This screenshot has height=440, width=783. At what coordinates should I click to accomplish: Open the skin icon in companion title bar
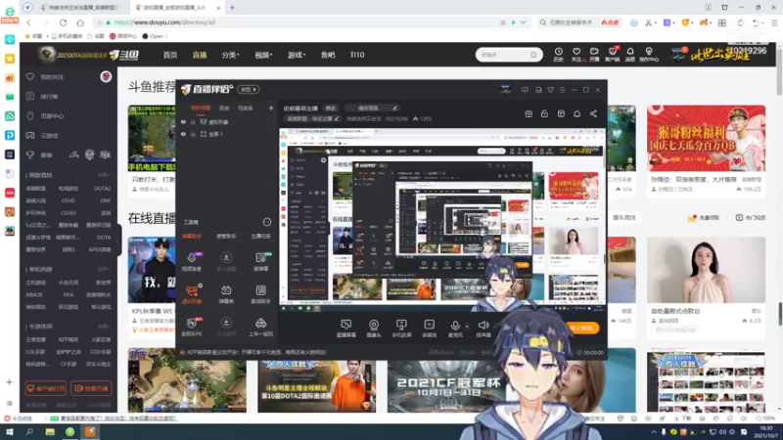pyautogui.click(x=550, y=90)
